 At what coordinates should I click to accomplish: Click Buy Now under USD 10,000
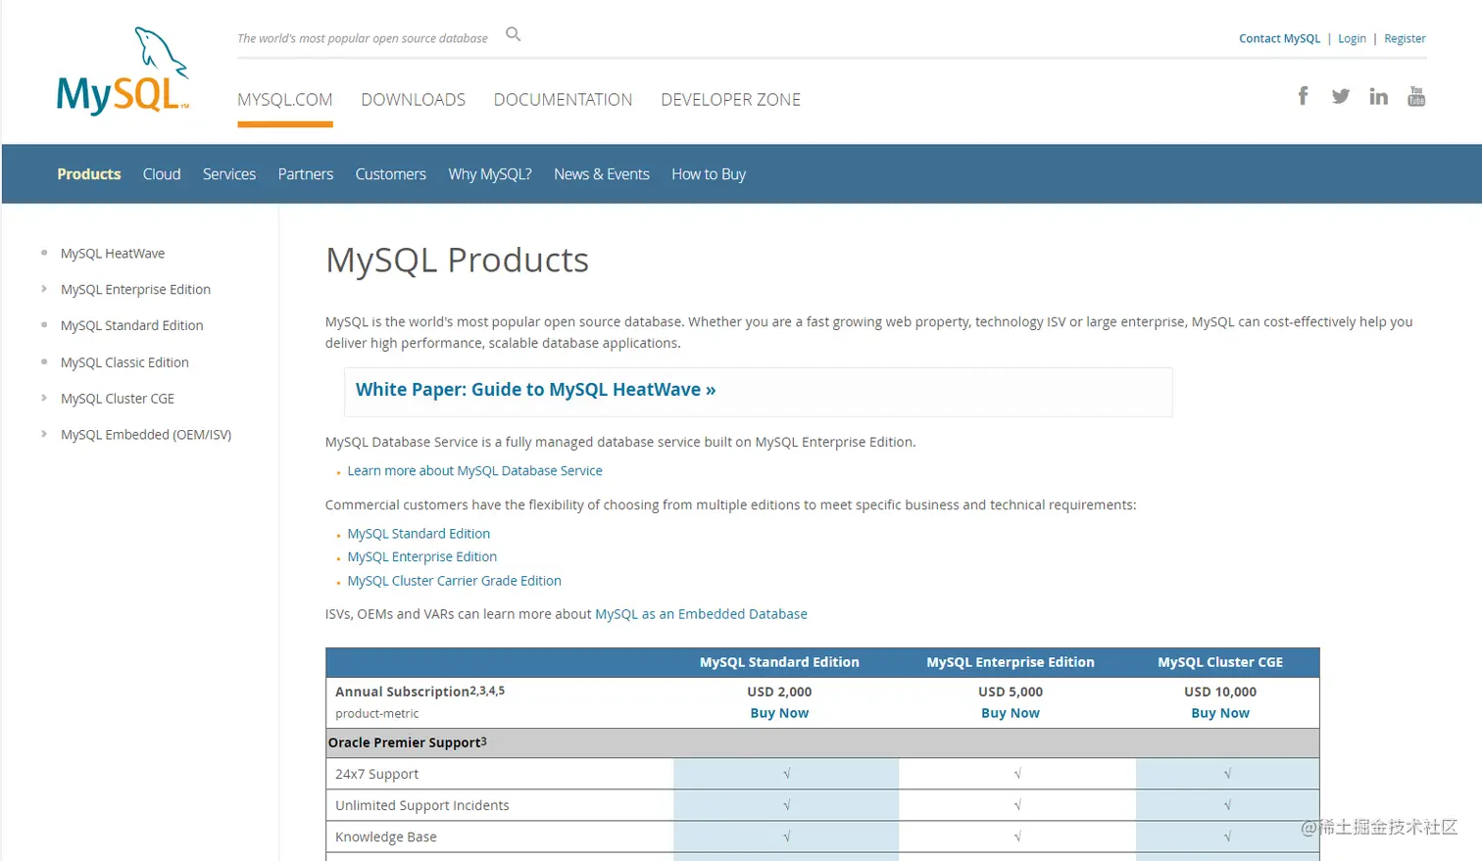(x=1220, y=713)
